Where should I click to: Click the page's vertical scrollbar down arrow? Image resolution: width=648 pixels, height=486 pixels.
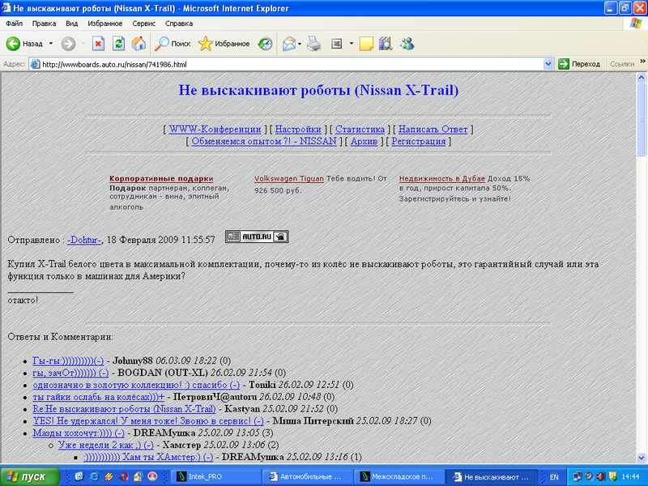[642, 456]
